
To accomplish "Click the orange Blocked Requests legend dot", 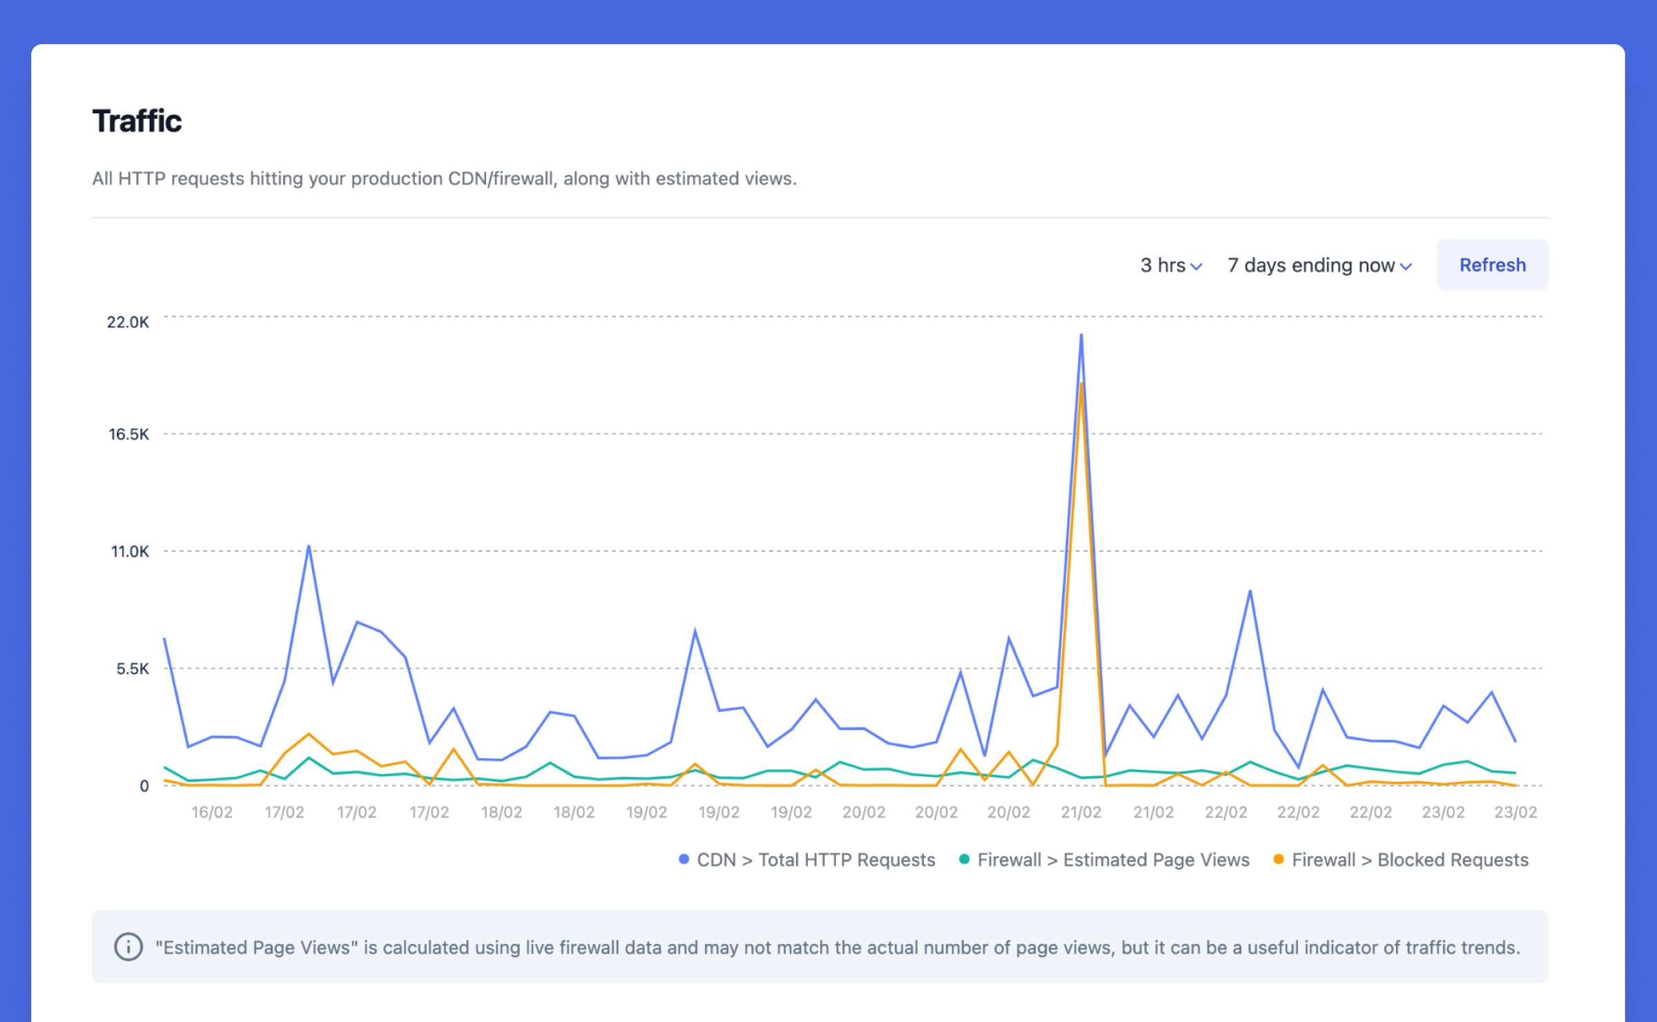I will pyautogui.click(x=1278, y=859).
